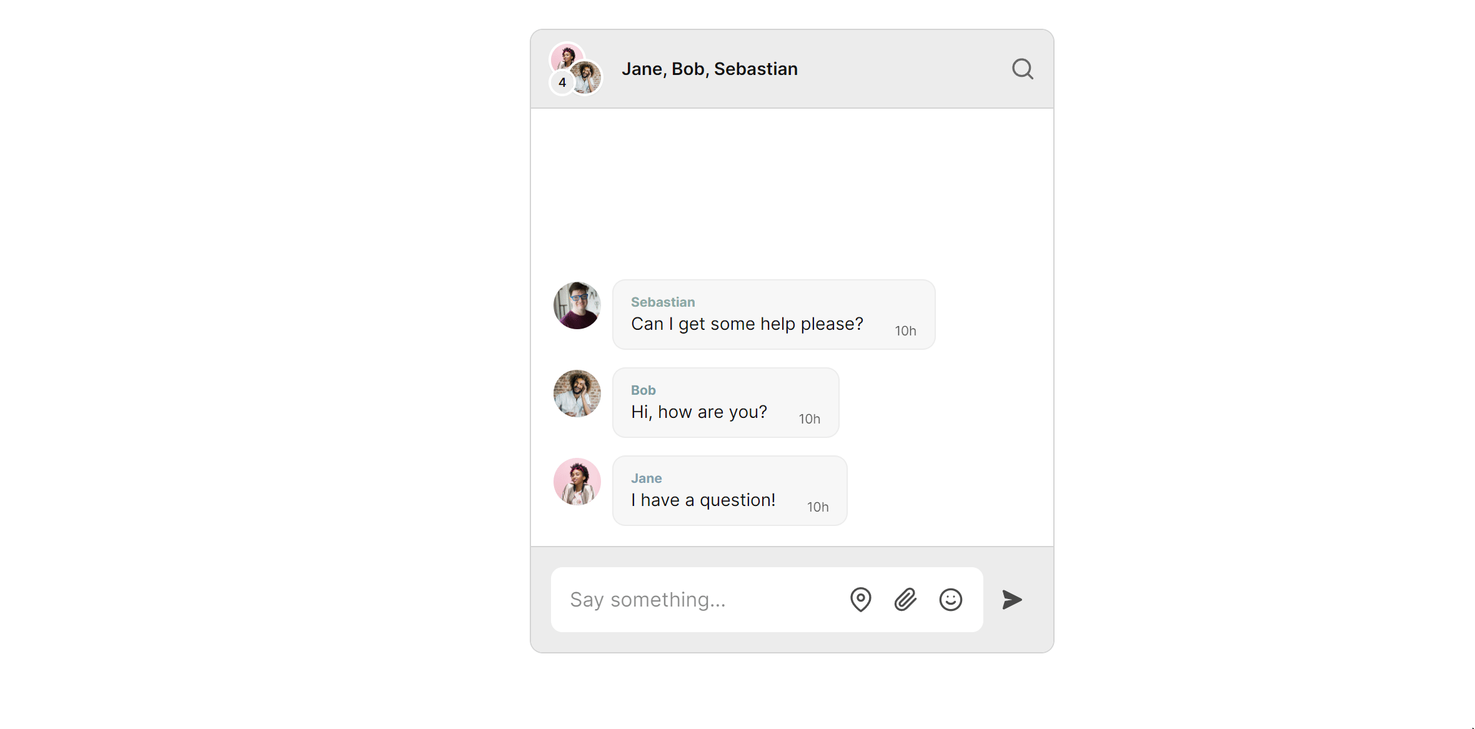Click the sender name Bob above his message
1475x729 pixels.
643,390
